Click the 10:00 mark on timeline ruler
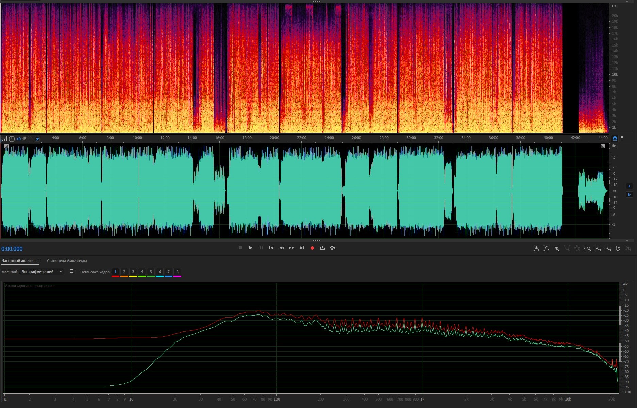Image resolution: width=637 pixels, height=408 pixels. coord(137,138)
